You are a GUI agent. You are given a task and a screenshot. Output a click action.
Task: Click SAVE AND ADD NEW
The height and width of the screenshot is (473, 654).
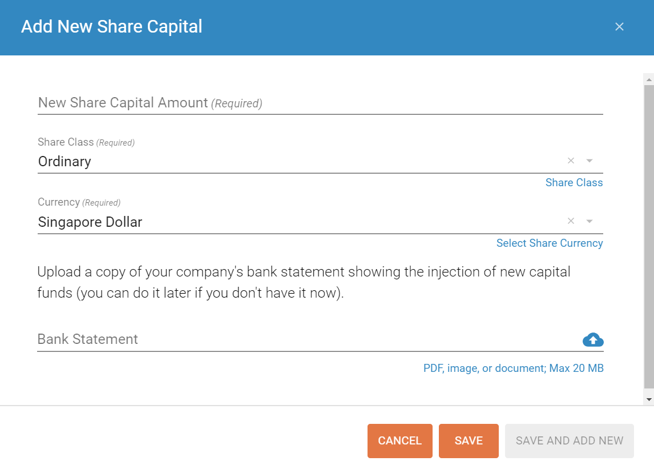tap(569, 440)
